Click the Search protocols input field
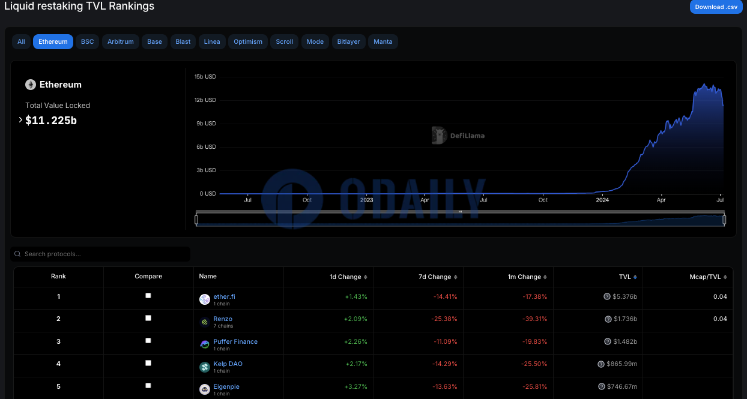 100,254
